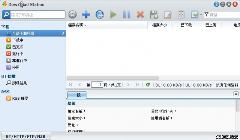240x140 pixels.
Task: Click the horizontal scrollbar under task list
Action: pos(112,78)
